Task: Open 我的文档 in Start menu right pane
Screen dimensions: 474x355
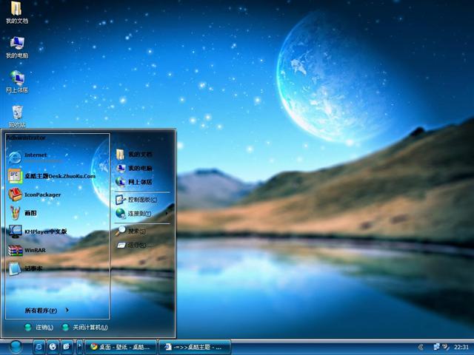Action: pos(134,155)
